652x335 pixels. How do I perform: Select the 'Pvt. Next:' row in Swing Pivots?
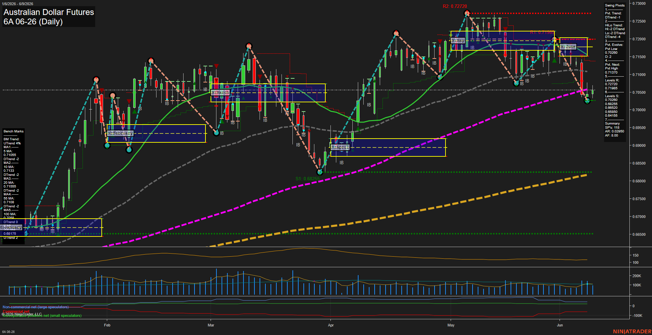tap(612, 65)
